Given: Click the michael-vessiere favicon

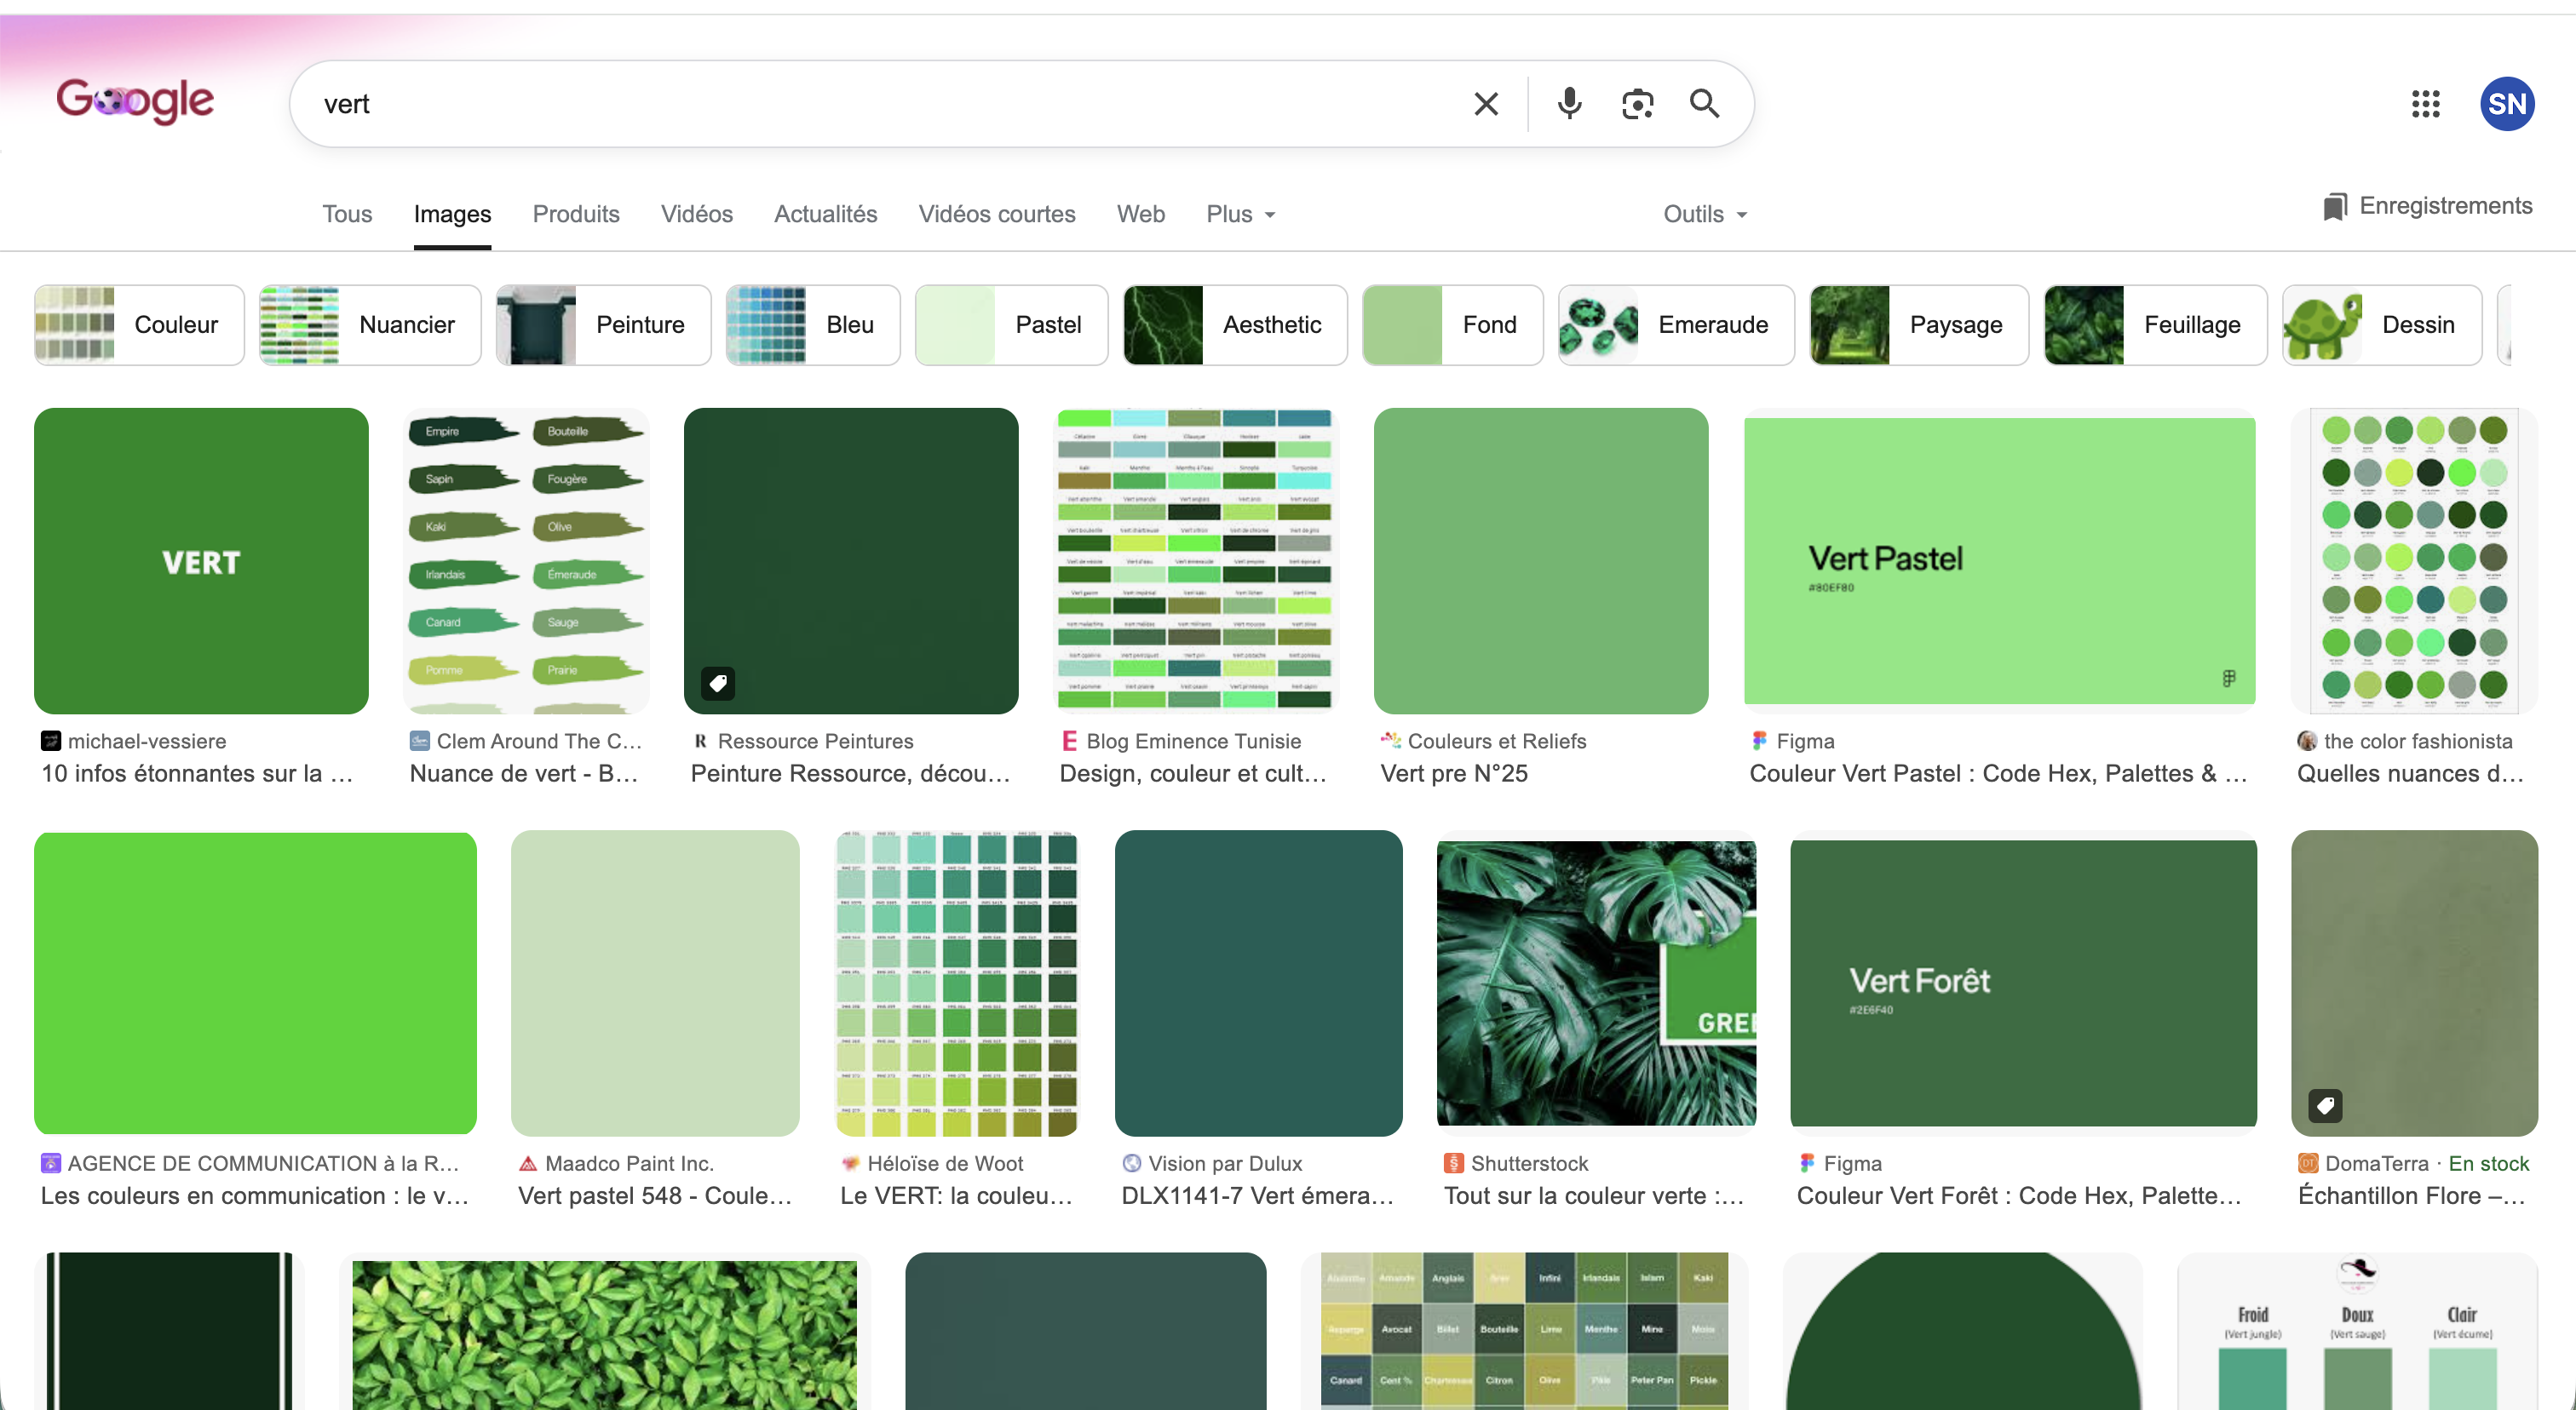Looking at the screenshot, I should click(51, 741).
